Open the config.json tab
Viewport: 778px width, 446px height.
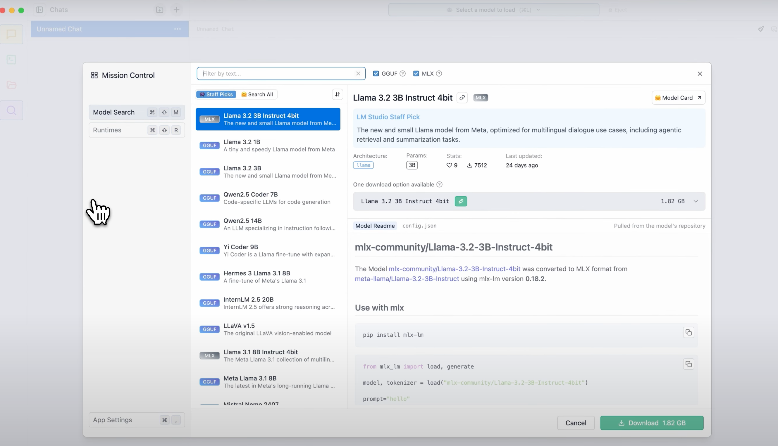[x=419, y=226]
